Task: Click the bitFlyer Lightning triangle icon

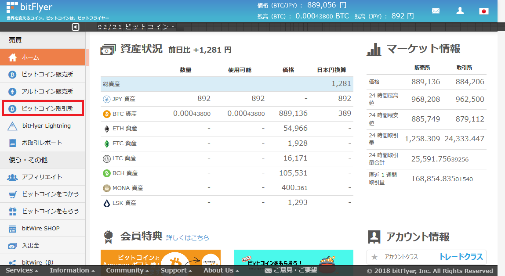Action: pos(12,126)
